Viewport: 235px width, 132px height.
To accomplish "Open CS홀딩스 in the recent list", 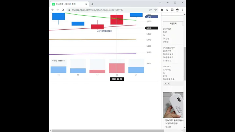I will pos(167,60).
